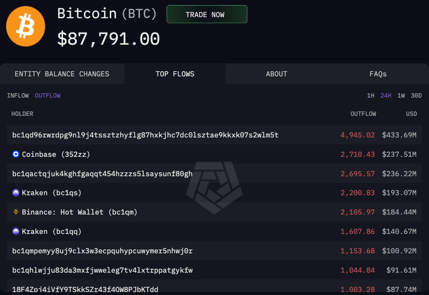Click the Kraken icon beside (bc1qs)

[x=16, y=193]
